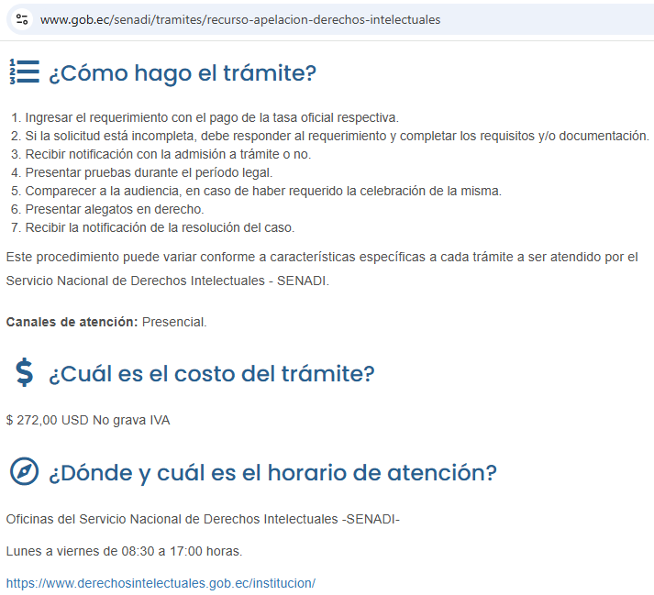Click the dollar sign icon
The width and height of the screenshot is (654, 595).
tap(25, 373)
